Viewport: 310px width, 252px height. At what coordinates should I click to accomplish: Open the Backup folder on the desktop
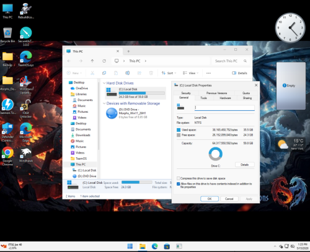(7, 59)
